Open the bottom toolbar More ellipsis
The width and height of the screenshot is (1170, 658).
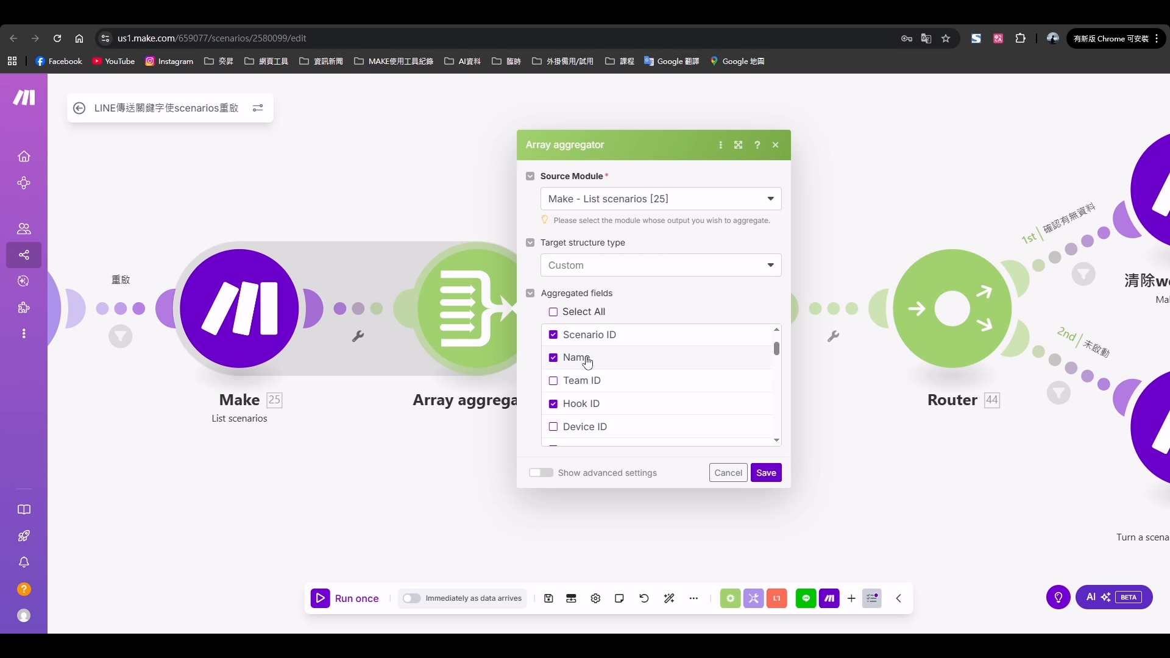[693, 598]
